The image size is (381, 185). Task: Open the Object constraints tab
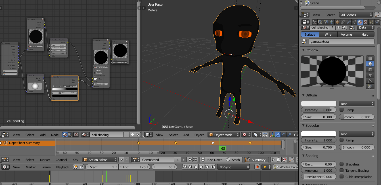[343, 22]
